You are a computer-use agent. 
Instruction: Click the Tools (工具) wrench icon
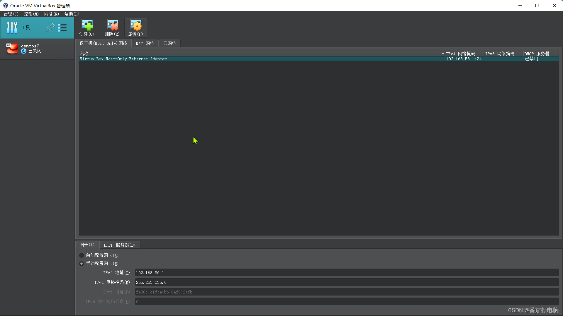(12, 28)
